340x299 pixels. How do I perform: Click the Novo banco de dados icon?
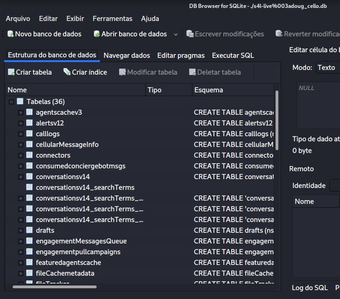(10, 34)
